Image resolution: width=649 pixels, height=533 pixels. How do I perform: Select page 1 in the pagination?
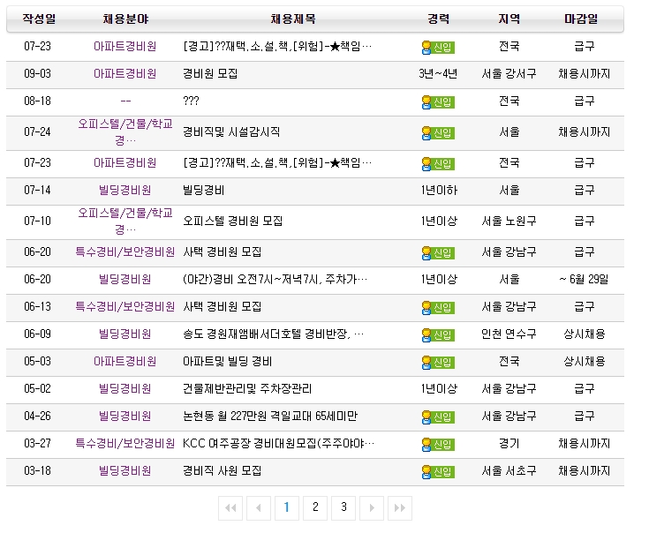287,507
